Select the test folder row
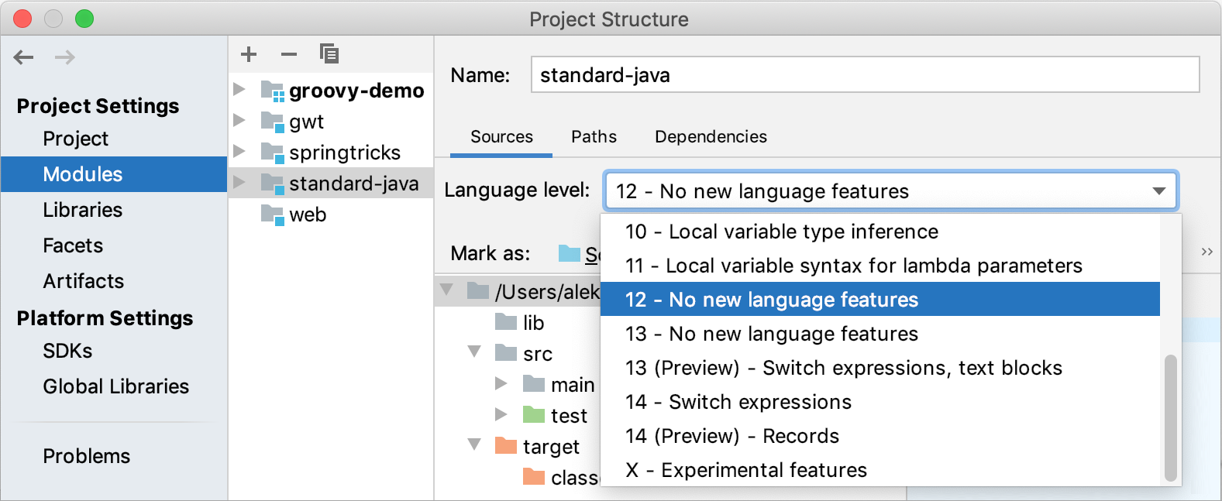The image size is (1222, 501). point(518,415)
